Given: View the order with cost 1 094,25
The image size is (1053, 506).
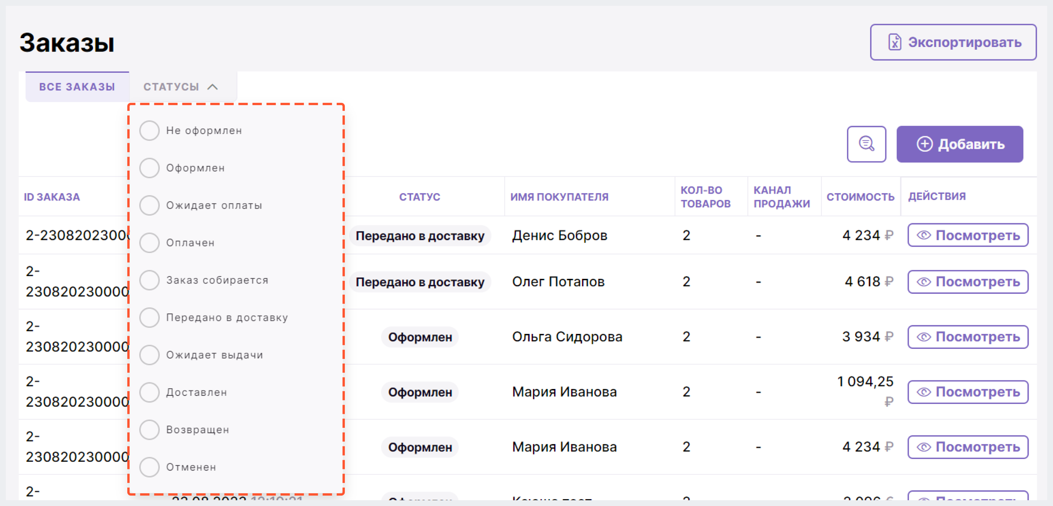Looking at the screenshot, I should (968, 392).
